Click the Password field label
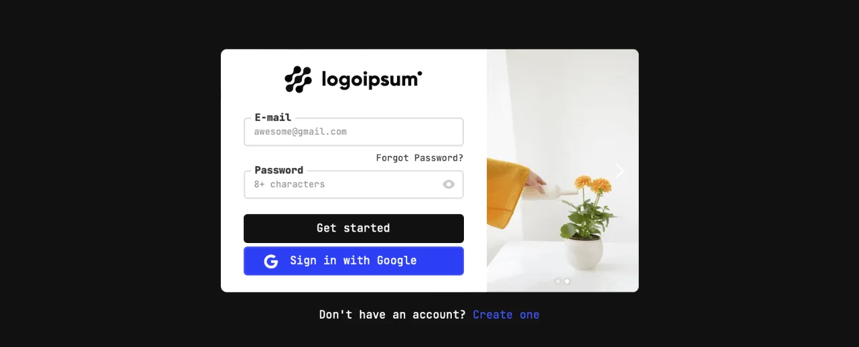859x347 pixels. click(x=279, y=170)
